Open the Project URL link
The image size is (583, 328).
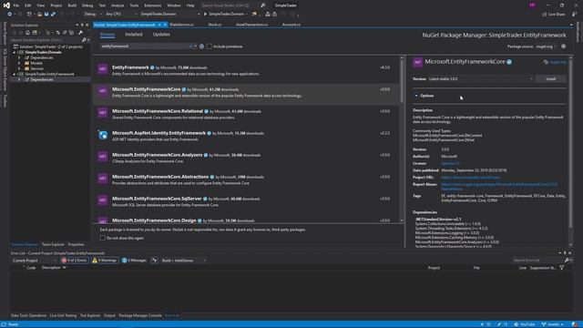(470, 178)
